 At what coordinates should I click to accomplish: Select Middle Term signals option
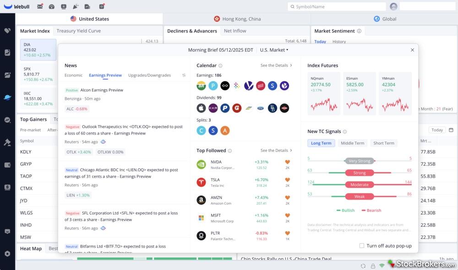coord(352,143)
